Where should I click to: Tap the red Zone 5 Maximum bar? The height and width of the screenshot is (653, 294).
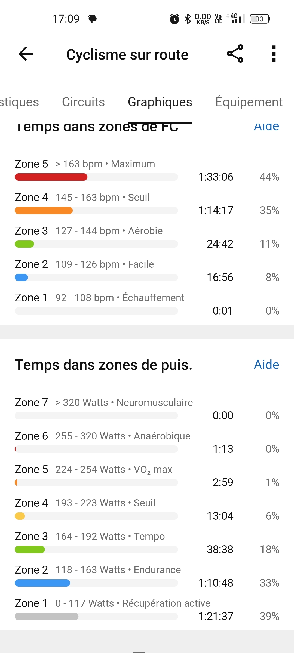pos(51,177)
